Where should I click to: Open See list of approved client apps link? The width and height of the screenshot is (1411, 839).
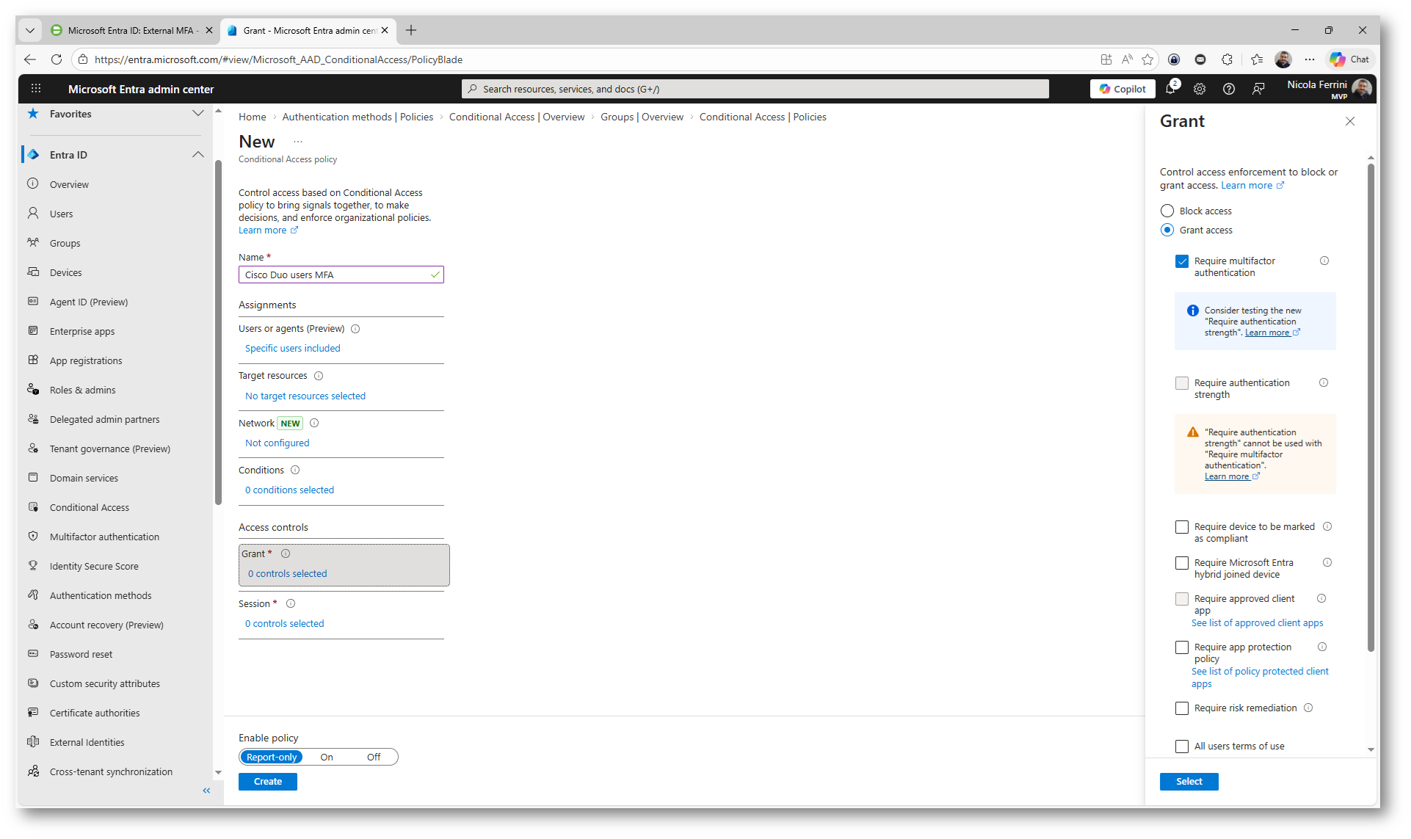pos(1257,622)
